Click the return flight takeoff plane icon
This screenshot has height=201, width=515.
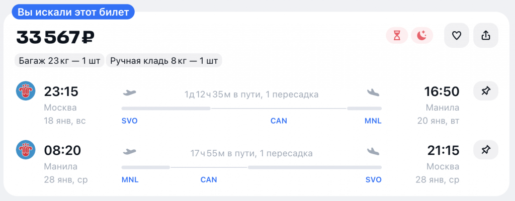click(x=130, y=151)
